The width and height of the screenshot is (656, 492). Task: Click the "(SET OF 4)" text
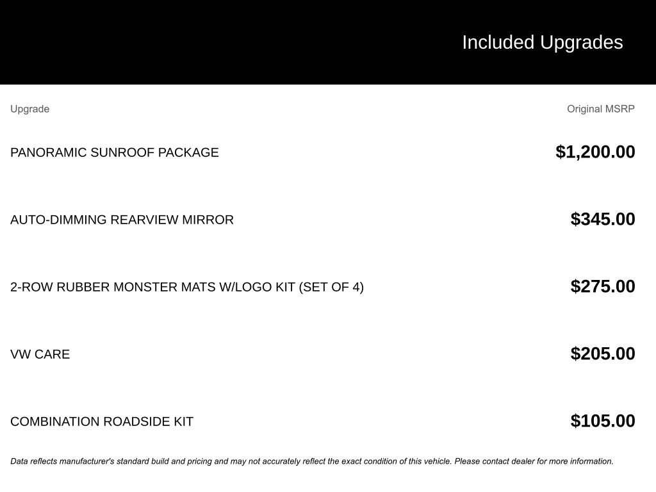point(331,287)
